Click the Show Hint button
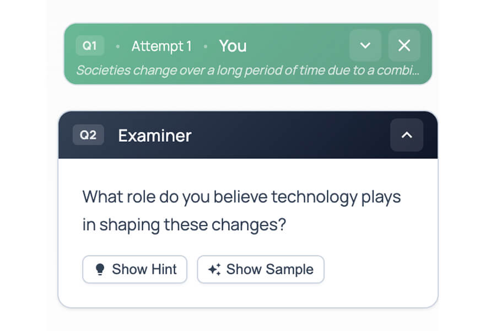The width and height of the screenshot is (496, 331). [134, 269]
